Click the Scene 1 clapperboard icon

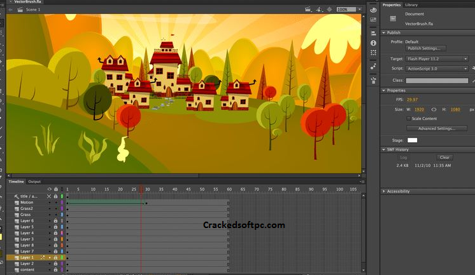(x=20, y=10)
